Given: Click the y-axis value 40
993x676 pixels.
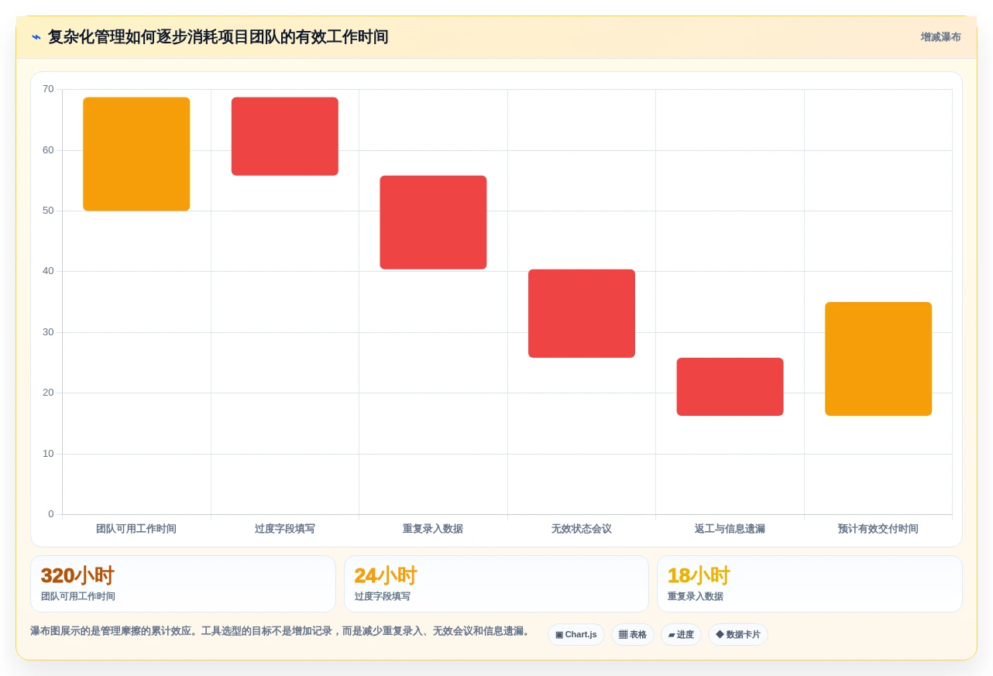Looking at the screenshot, I should tap(48, 271).
